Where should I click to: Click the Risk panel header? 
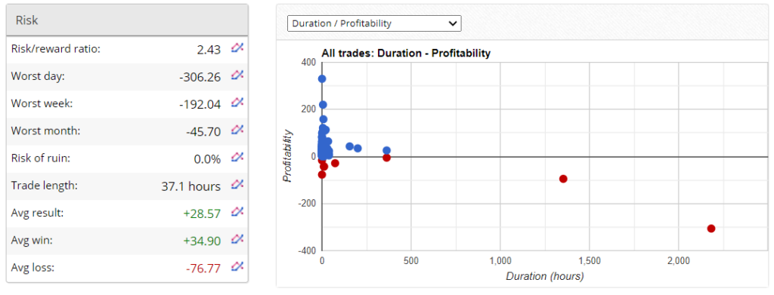[127, 20]
